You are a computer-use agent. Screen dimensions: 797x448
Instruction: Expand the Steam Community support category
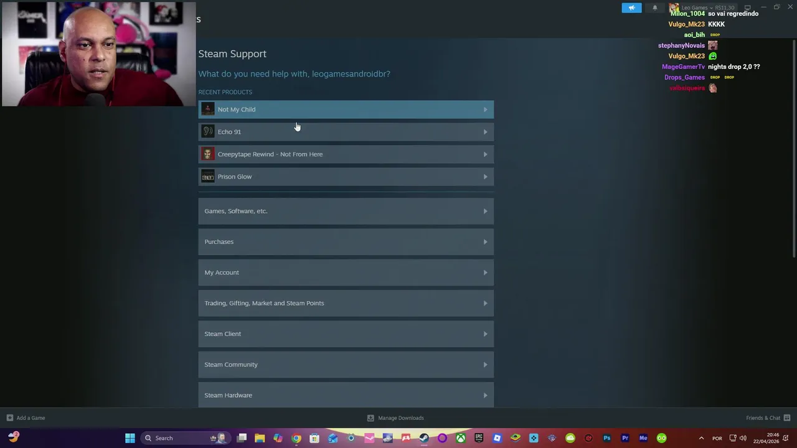click(x=346, y=365)
